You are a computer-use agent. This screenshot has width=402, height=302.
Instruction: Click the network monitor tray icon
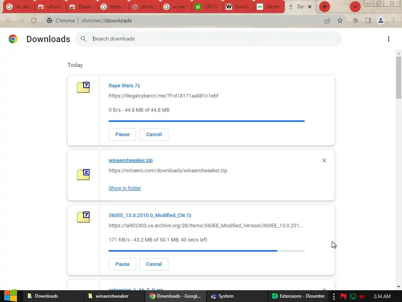click(x=353, y=296)
